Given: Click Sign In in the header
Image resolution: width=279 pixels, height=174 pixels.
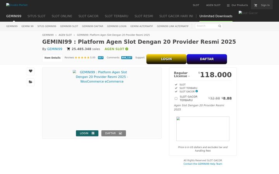Looking at the screenshot, I should [x=265, y=5].
